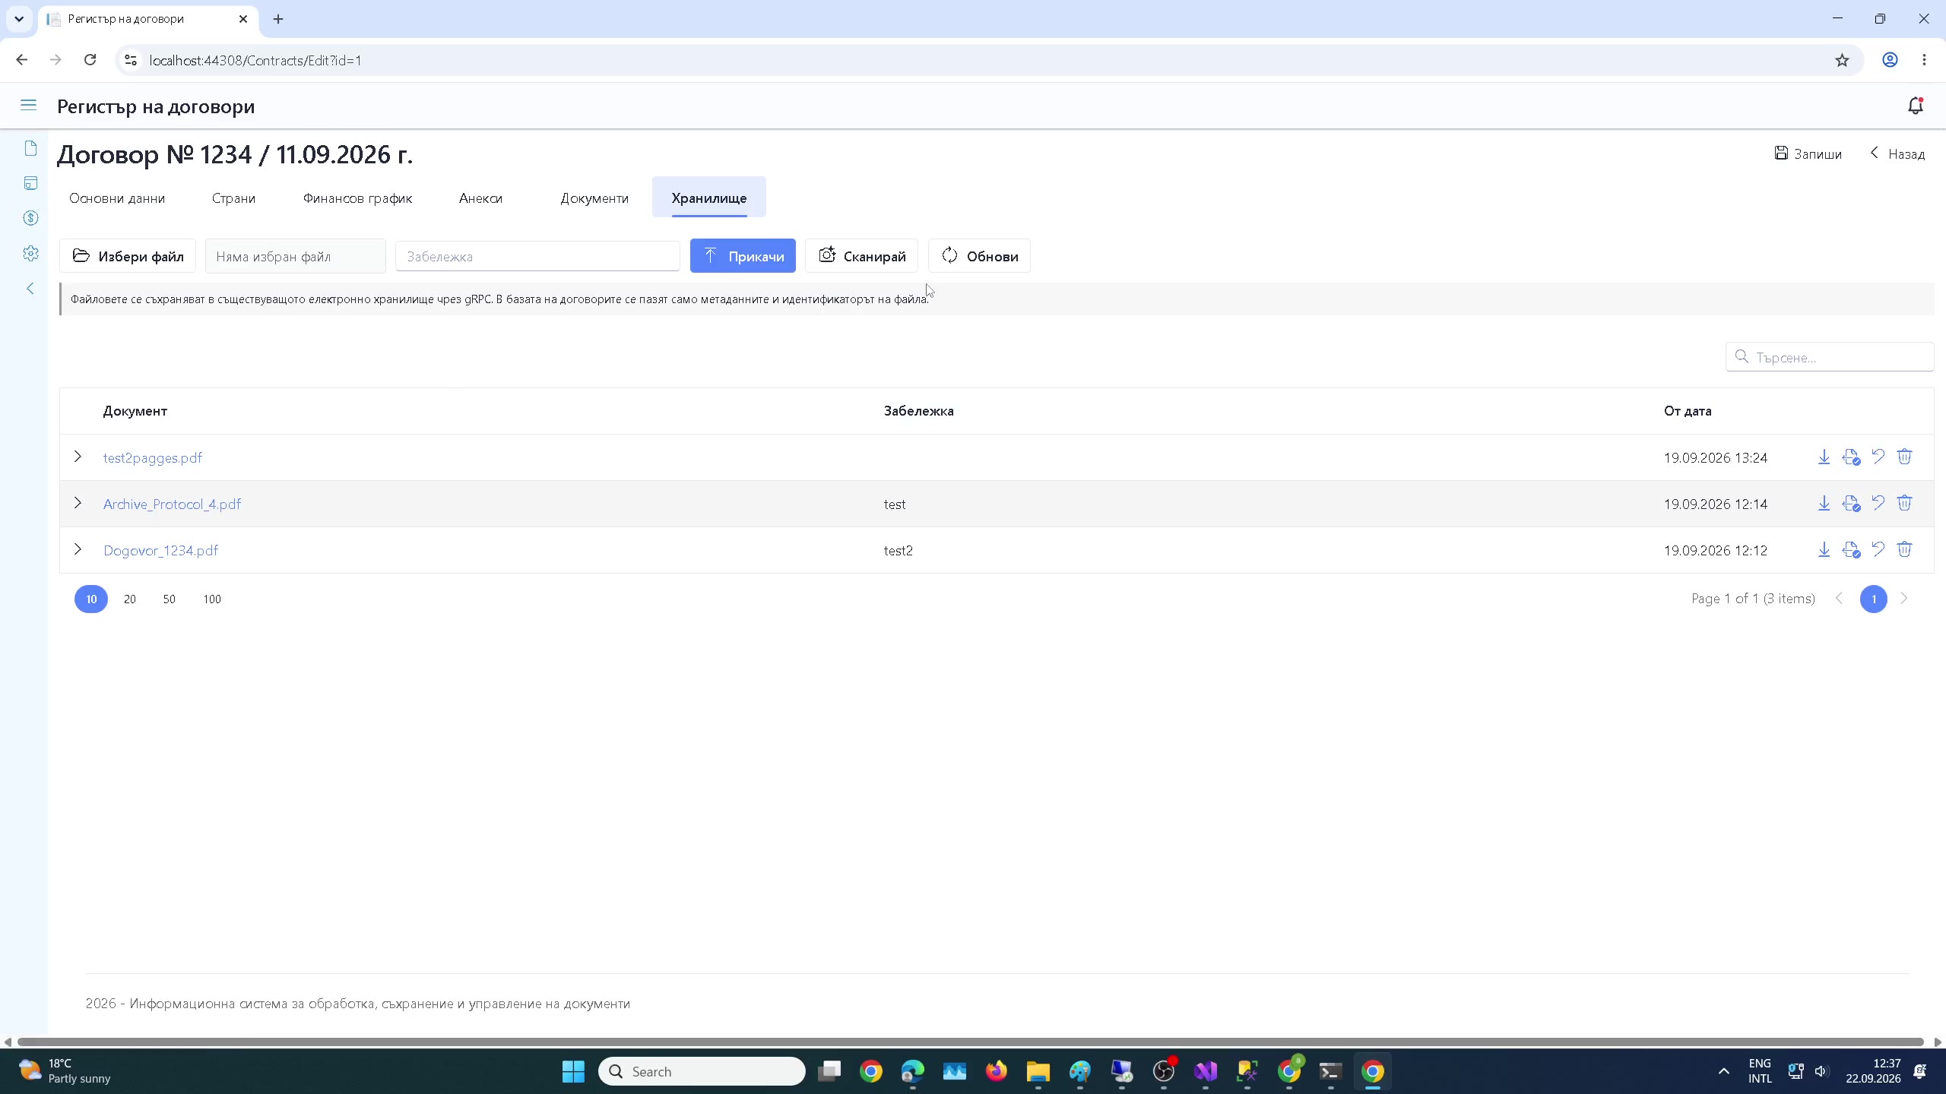Click undo arrow for Dogovor_1234.pdf
This screenshot has width=1946, height=1094.
[1878, 549]
